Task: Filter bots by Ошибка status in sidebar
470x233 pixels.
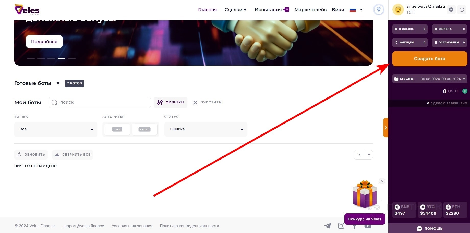Action: pyautogui.click(x=450, y=29)
